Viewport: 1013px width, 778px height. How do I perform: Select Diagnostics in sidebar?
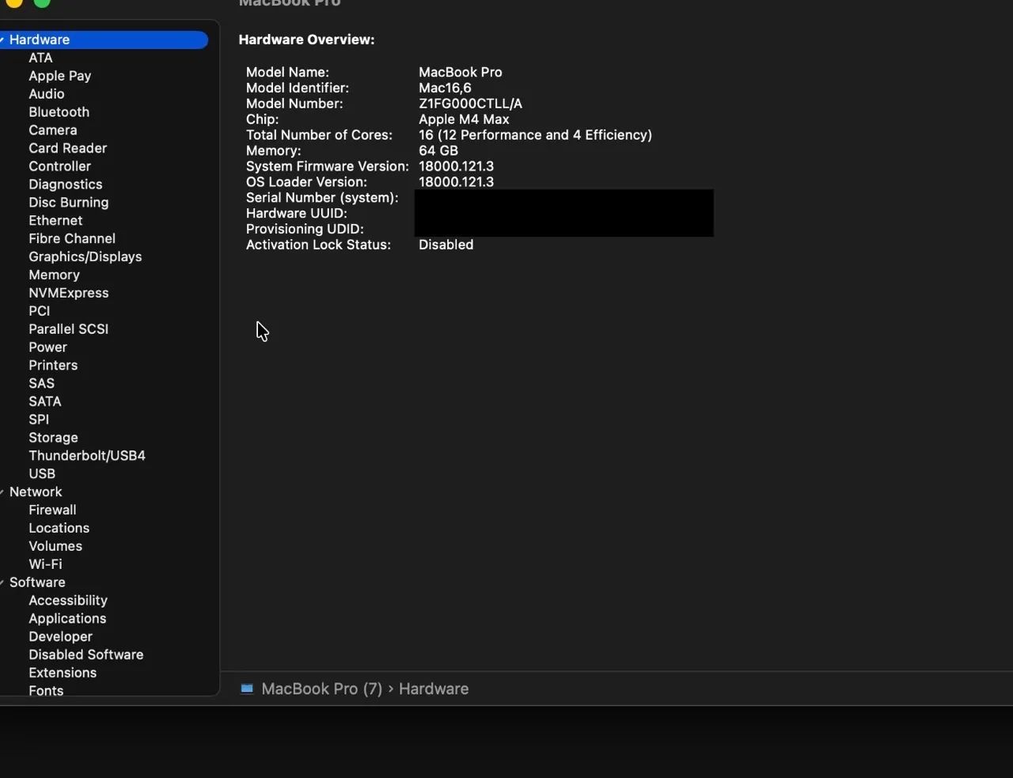[66, 184]
